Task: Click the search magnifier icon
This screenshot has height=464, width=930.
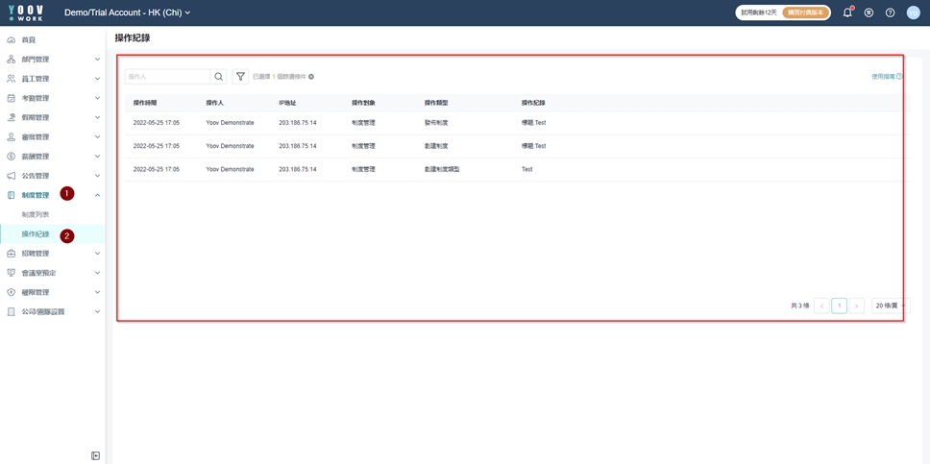Action: [219, 77]
